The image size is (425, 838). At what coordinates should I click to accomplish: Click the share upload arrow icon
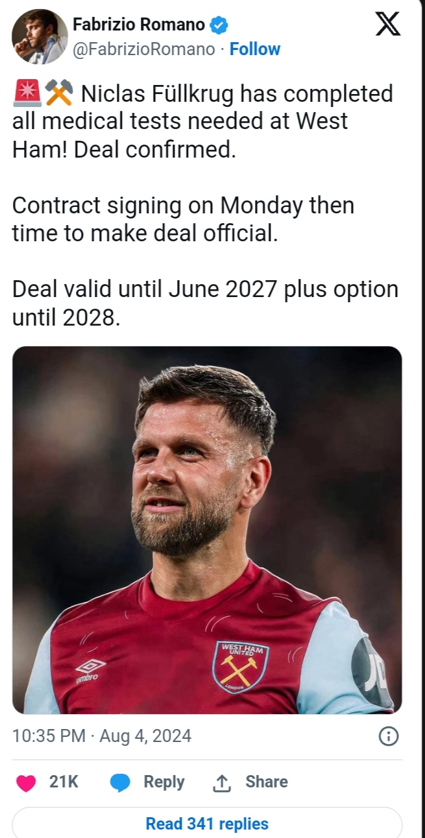222,783
